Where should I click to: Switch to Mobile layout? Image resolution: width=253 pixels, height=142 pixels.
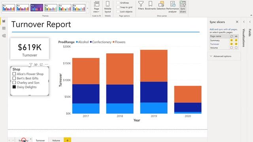(108, 7)
